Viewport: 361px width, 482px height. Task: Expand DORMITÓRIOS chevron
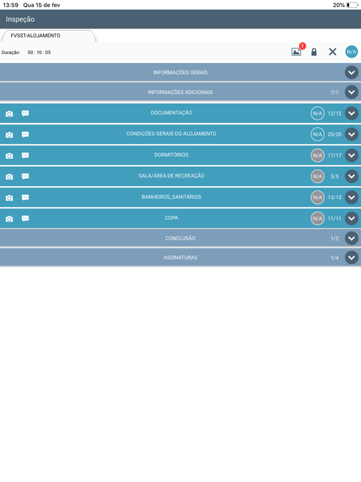352,155
